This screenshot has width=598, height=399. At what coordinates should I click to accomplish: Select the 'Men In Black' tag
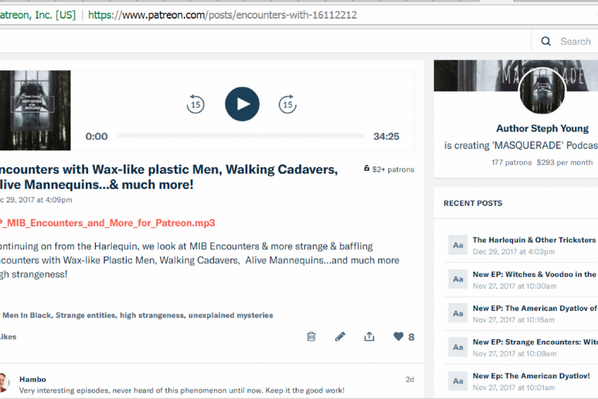(x=27, y=315)
